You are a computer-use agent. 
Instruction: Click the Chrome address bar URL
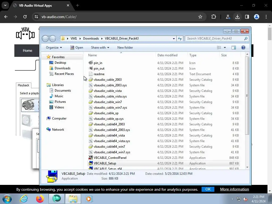tap(59, 17)
